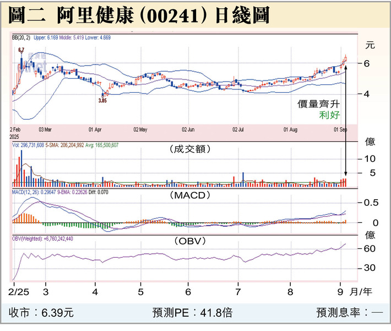Viewport: 391px width, 331px height.
Task: Click the 10 volume axis tick
Action: tap(370, 159)
